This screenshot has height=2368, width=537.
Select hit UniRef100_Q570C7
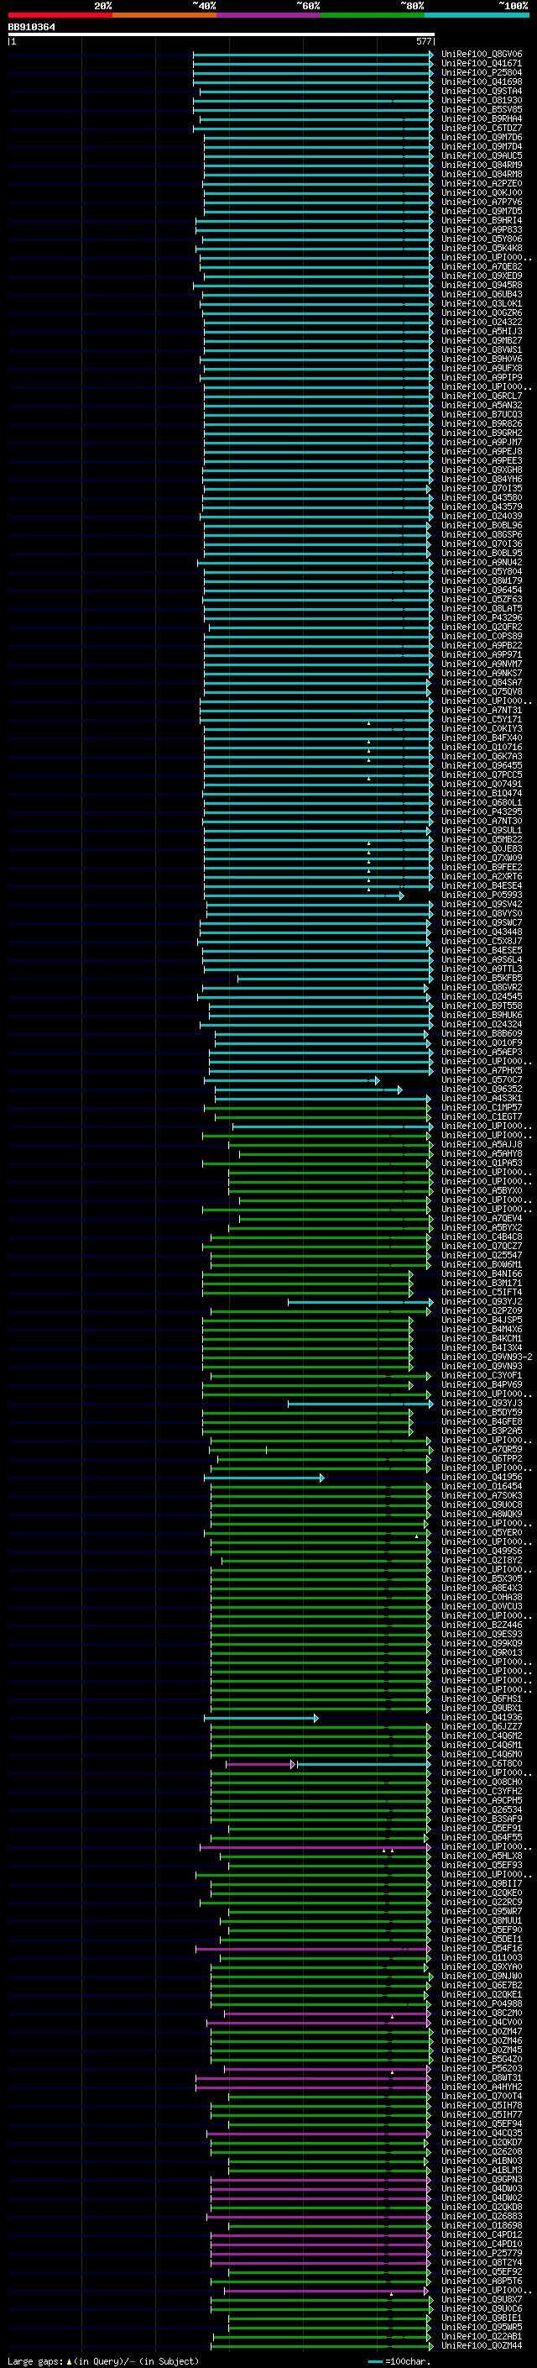[x=481, y=1080]
